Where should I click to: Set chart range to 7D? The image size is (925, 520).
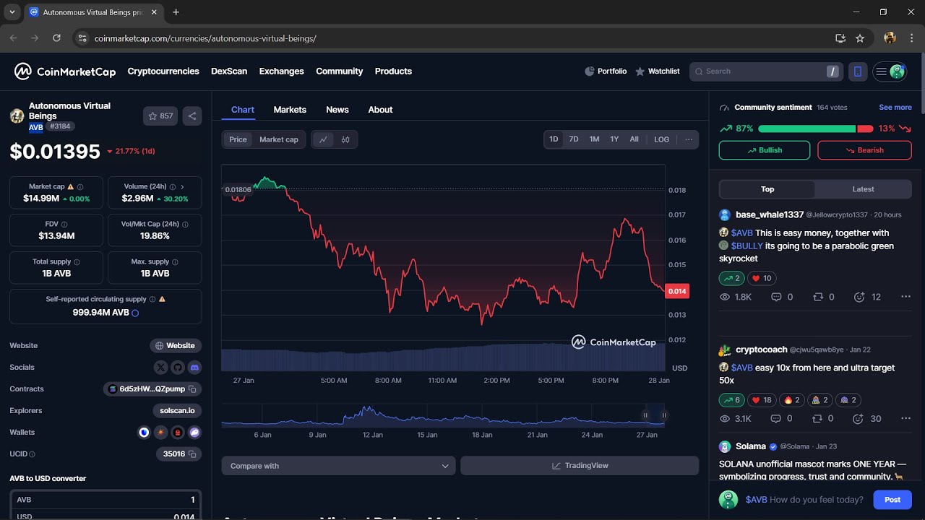coord(574,139)
